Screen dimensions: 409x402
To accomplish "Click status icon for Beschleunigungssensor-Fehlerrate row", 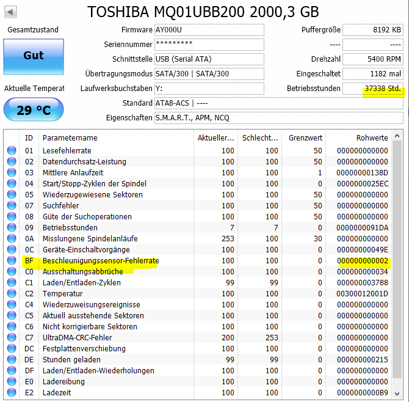I will click(12, 260).
